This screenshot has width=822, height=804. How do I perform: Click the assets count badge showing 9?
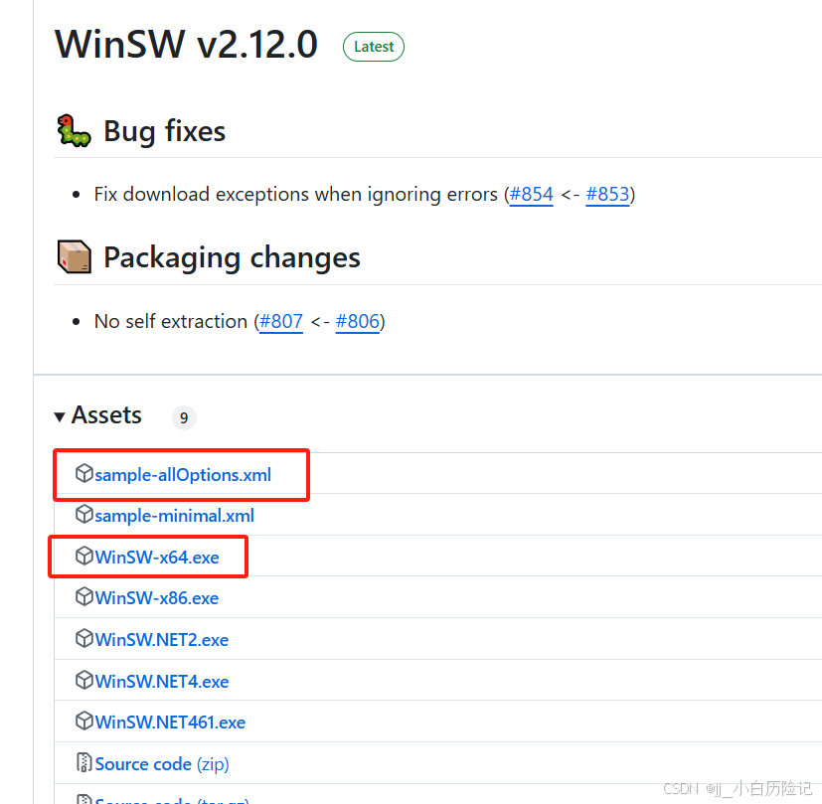(x=183, y=417)
